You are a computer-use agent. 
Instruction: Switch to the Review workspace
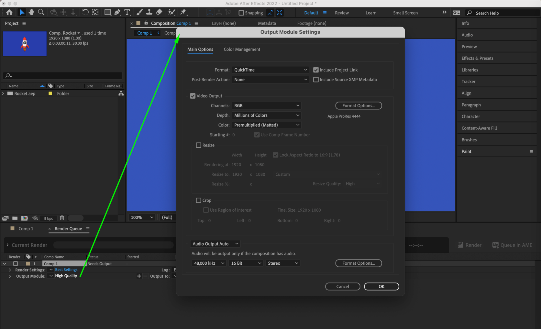tap(342, 13)
